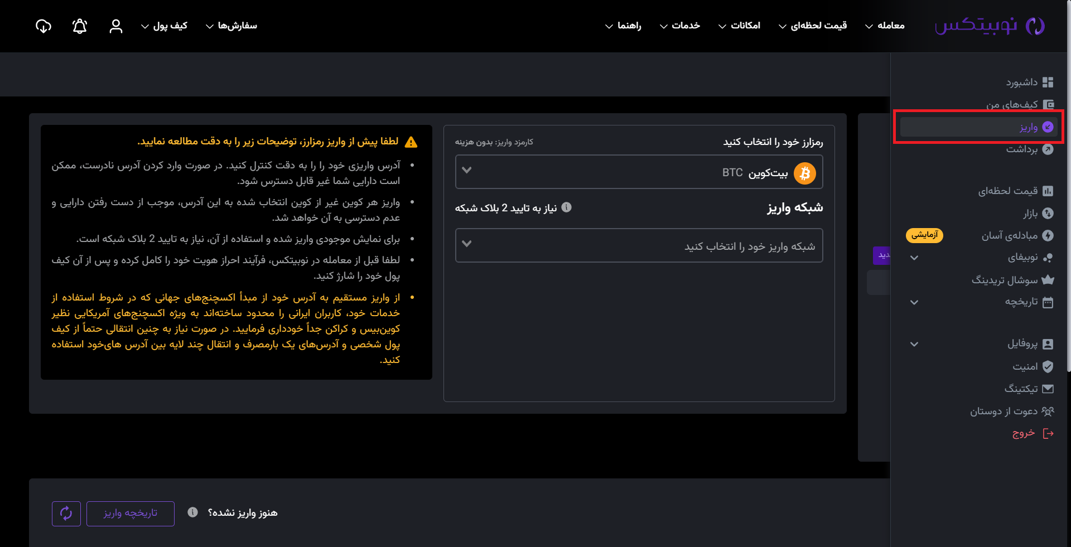
Task: Click the خروج logout link
Action: pos(1024,433)
